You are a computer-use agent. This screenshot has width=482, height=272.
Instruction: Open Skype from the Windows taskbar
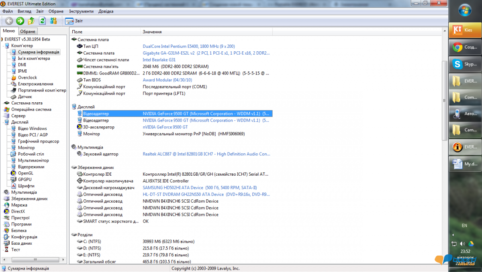click(465, 64)
